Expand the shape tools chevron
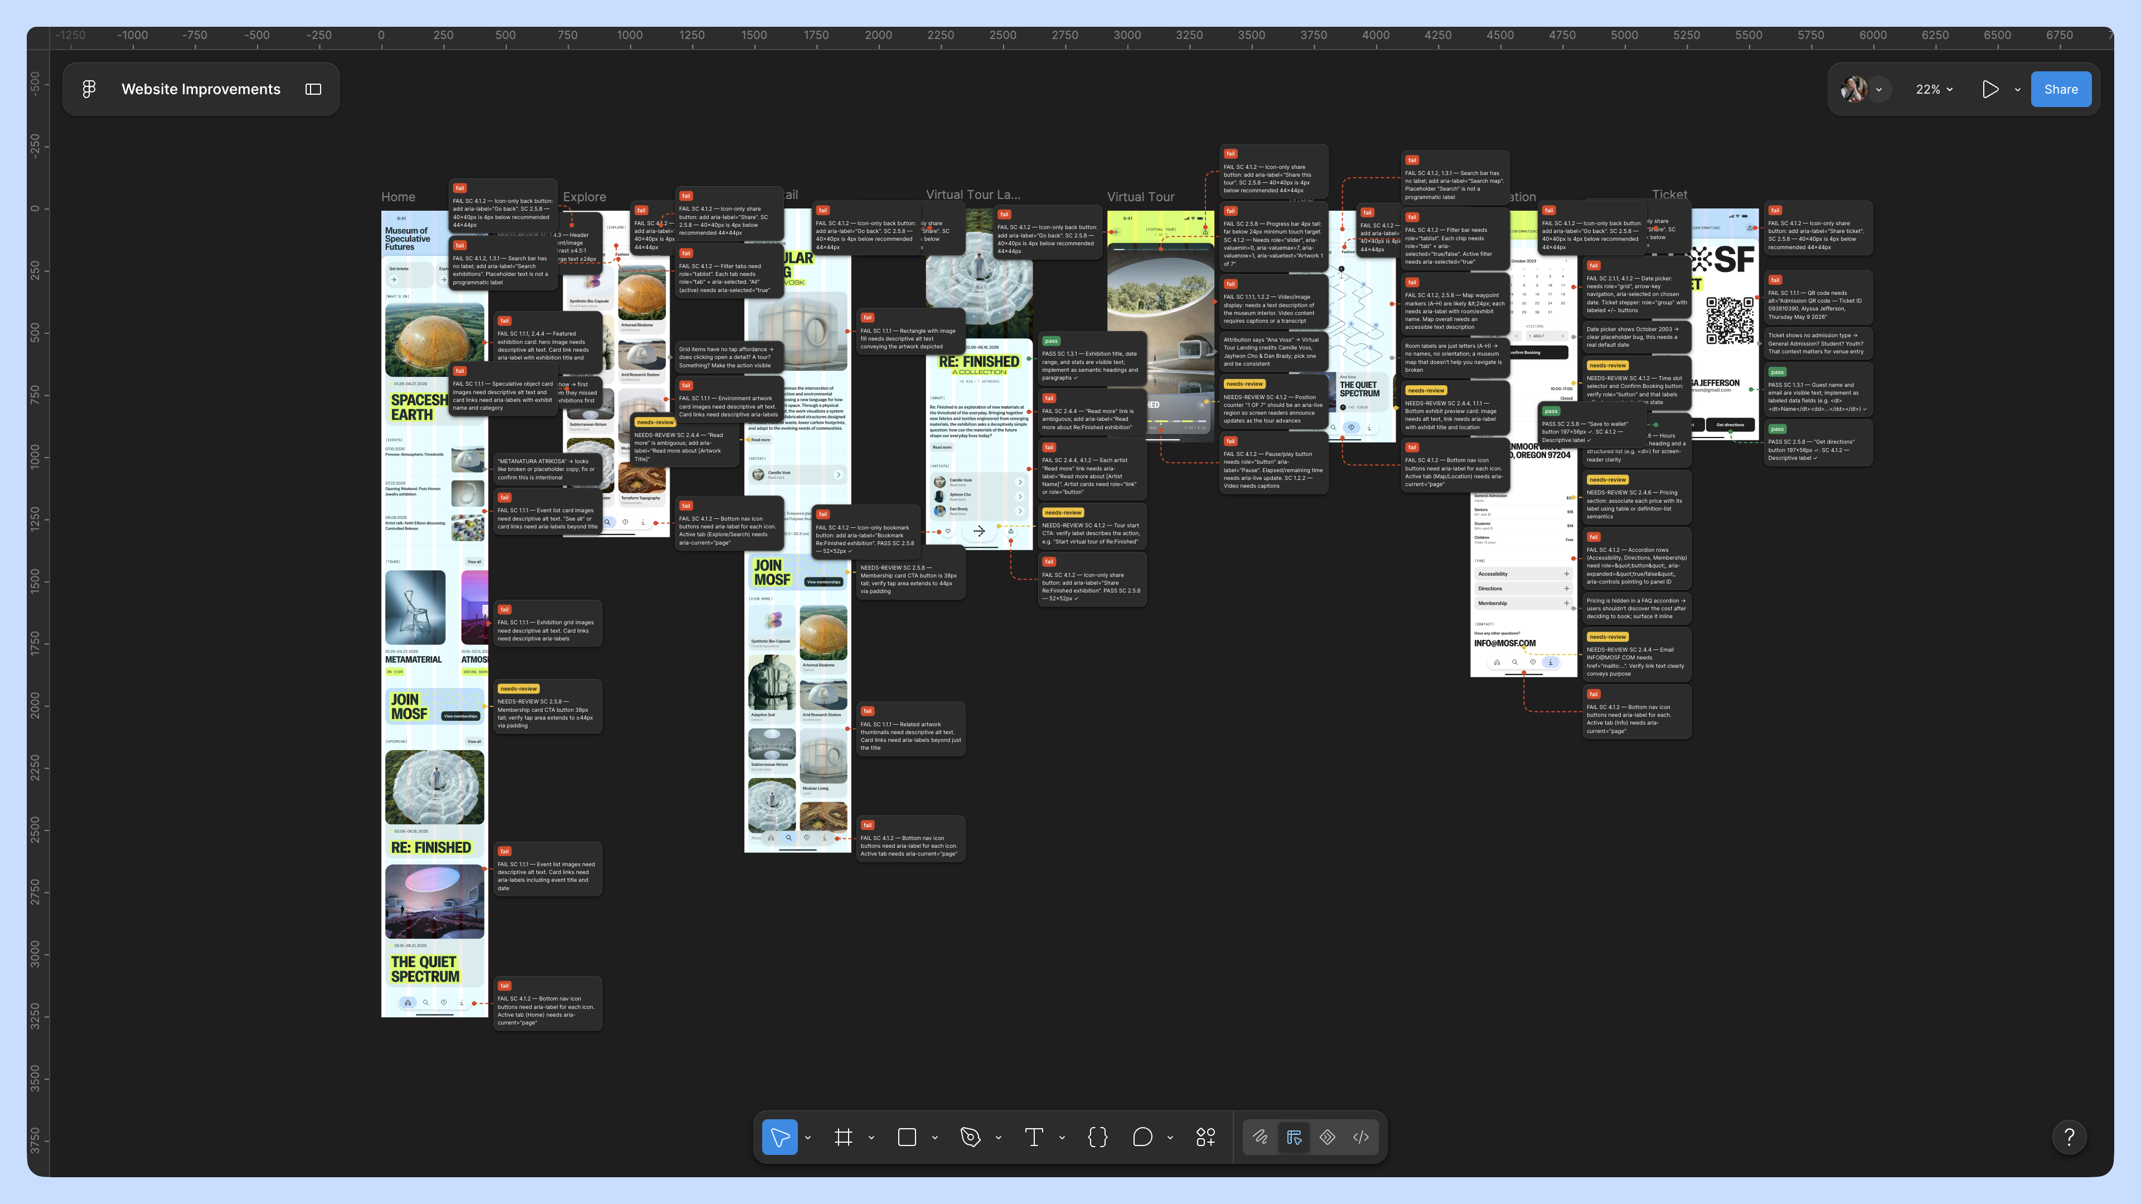 coord(935,1138)
